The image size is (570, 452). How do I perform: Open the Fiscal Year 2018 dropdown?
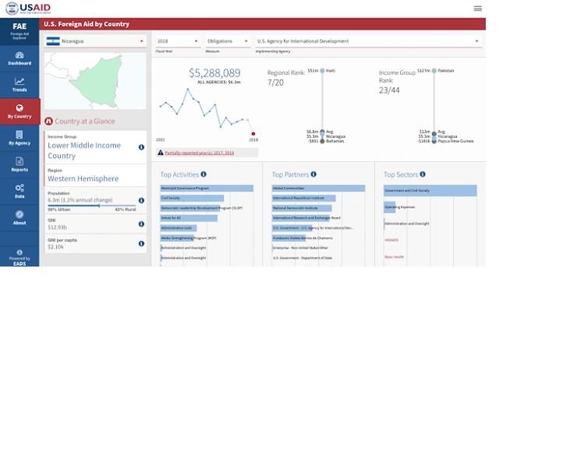click(178, 41)
